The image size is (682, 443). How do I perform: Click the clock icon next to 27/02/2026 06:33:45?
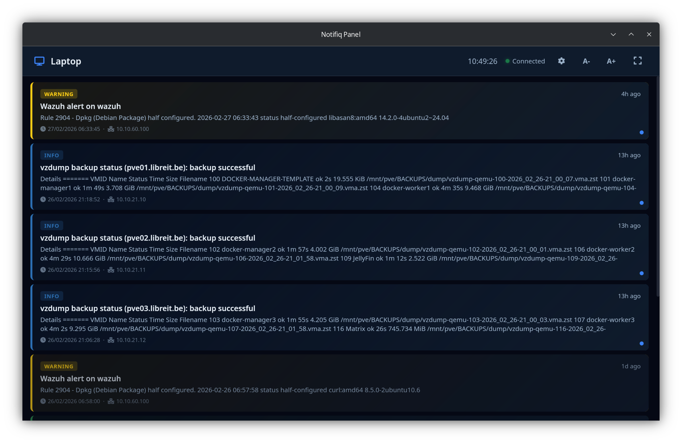coord(43,129)
